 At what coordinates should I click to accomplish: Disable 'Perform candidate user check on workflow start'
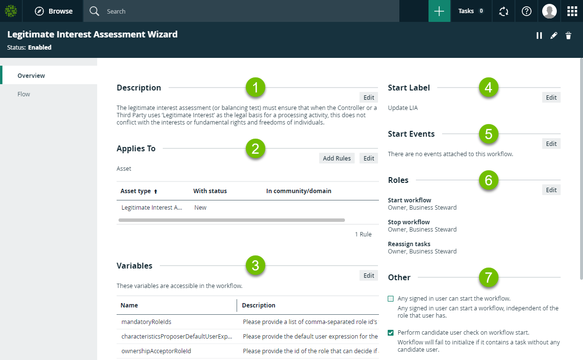coord(390,332)
